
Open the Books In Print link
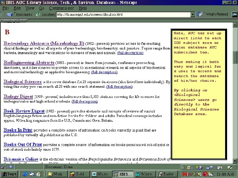click(18, 130)
